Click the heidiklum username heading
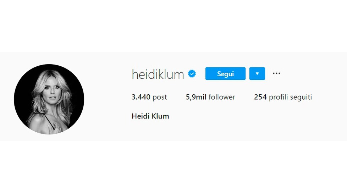Image resolution: width=347 pixels, height=193 pixels. (x=158, y=74)
